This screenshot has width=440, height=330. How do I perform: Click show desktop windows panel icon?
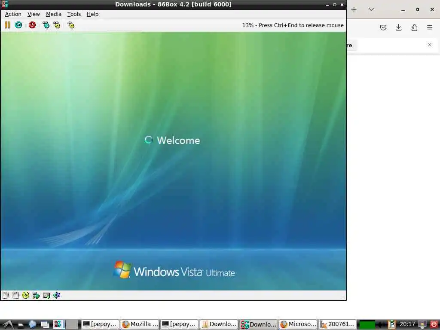[45, 325]
